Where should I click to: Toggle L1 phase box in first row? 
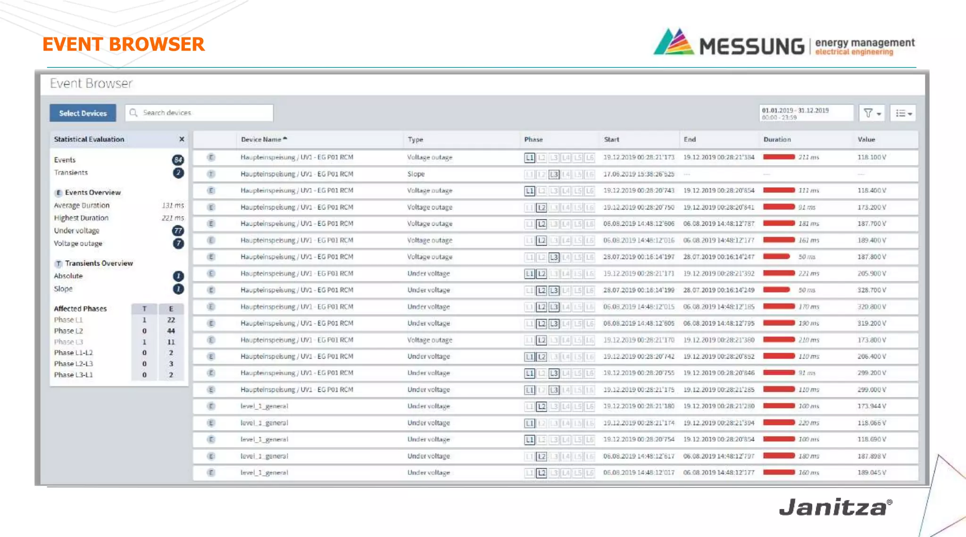point(530,157)
